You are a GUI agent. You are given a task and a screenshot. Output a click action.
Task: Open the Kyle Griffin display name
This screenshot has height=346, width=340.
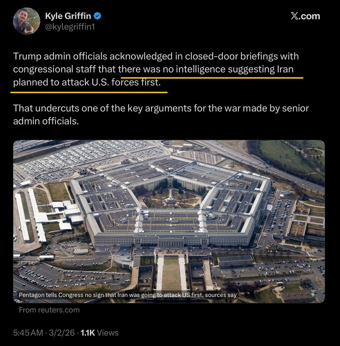point(68,16)
